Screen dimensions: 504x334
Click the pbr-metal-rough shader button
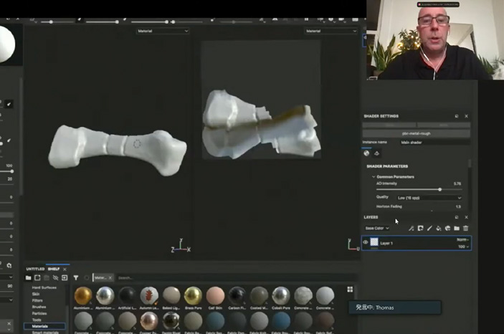point(416,133)
